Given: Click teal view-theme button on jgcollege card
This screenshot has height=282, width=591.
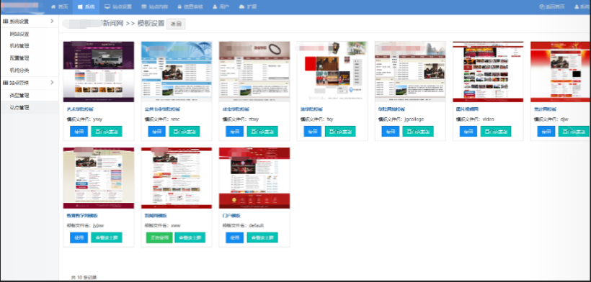Looking at the screenshot, I should (418, 131).
